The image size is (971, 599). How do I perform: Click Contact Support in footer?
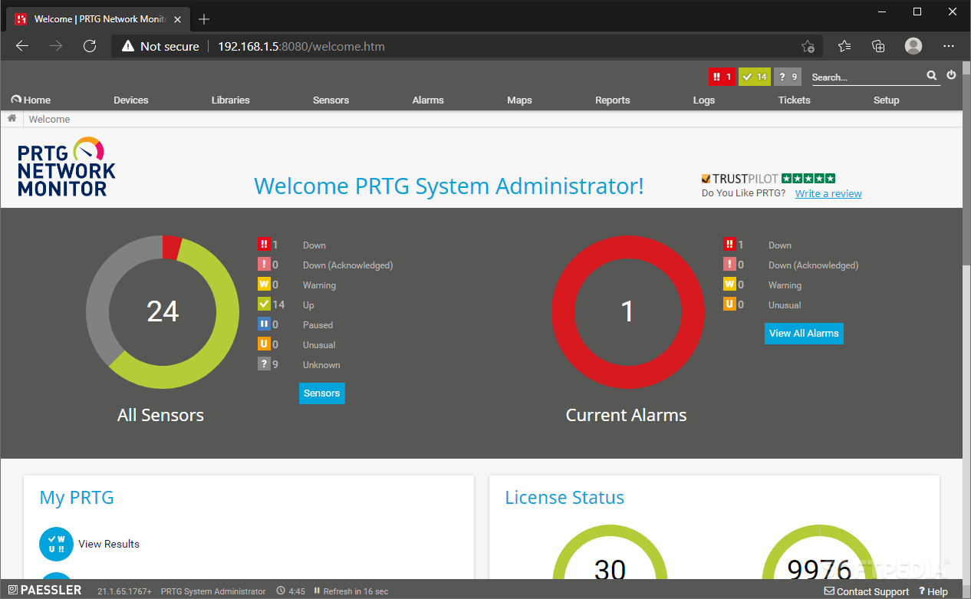click(867, 591)
